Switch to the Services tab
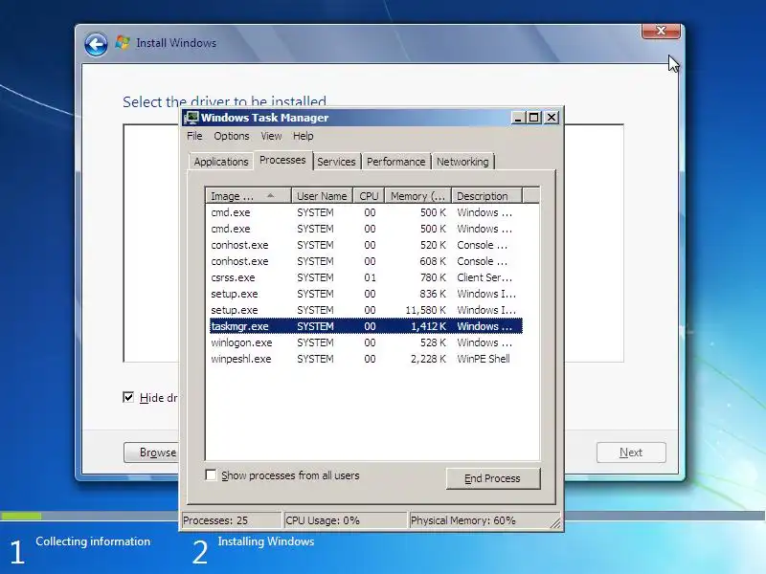 click(336, 162)
